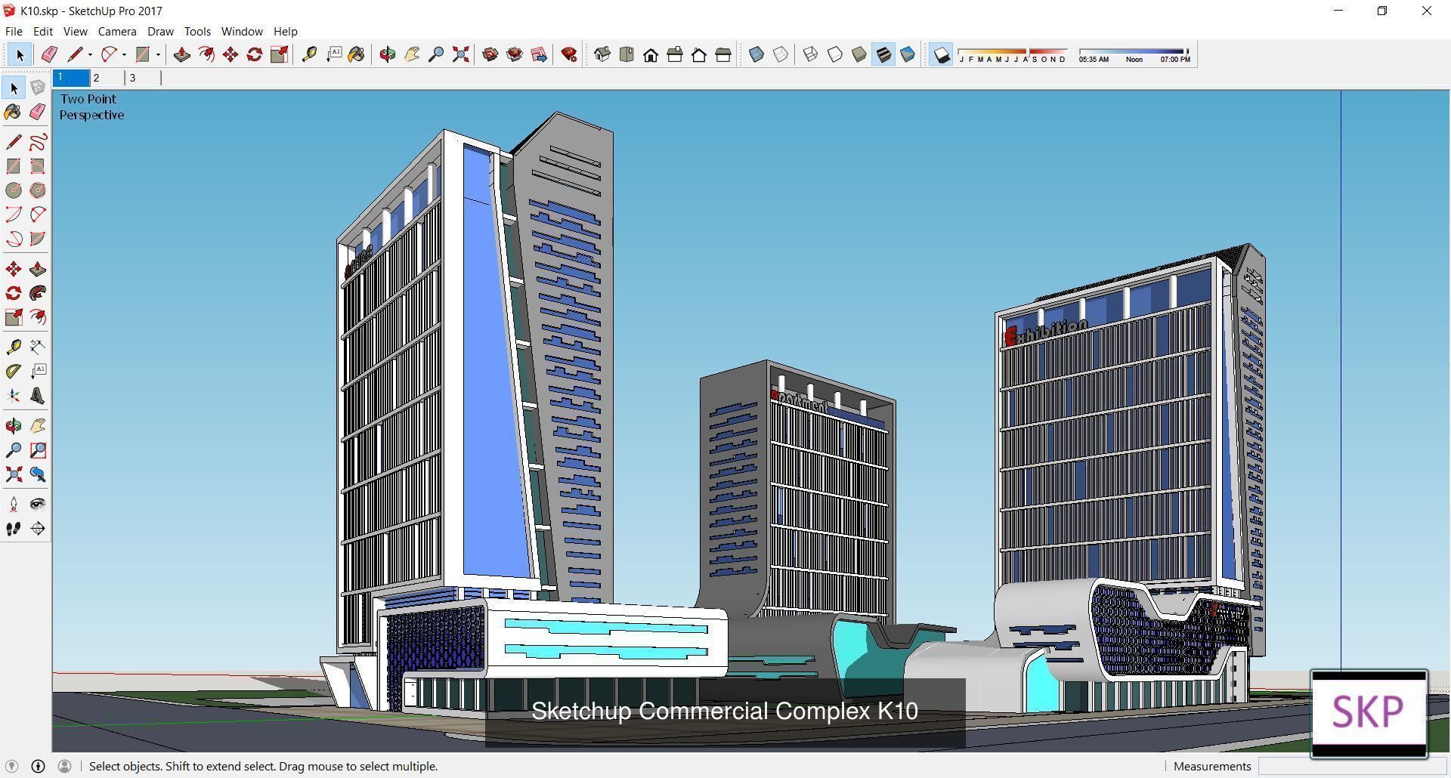Click the geo-location status bar icon
Viewport: 1451px width, 778px height.
click(x=12, y=766)
